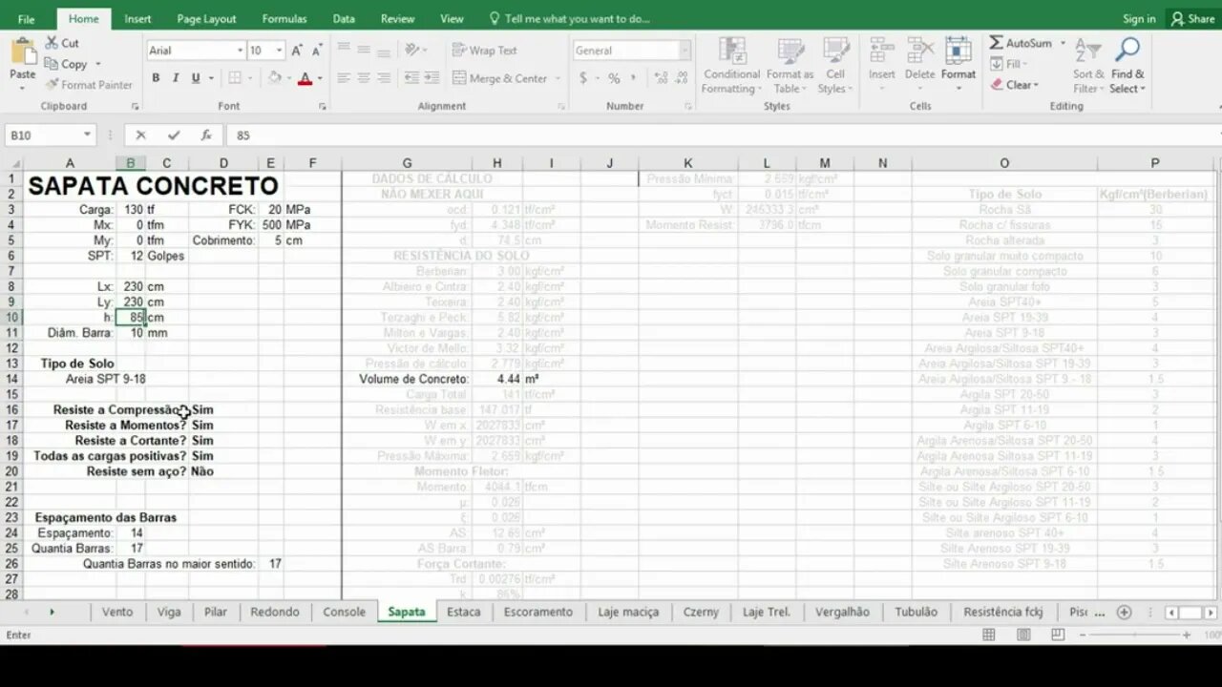Screen dimensions: 1222x687
Task: Select column header H
Action: (x=497, y=163)
